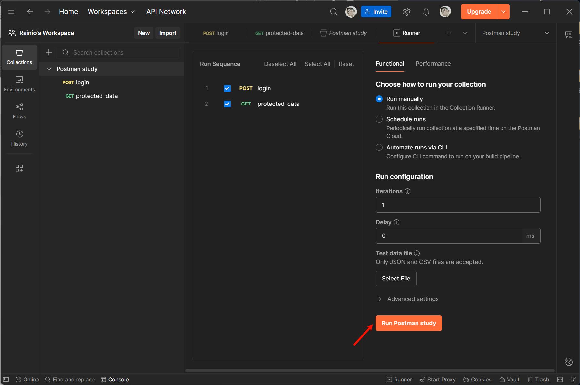Click the Iterations input field
580x385 pixels.
pyautogui.click(x=458, y=205)
